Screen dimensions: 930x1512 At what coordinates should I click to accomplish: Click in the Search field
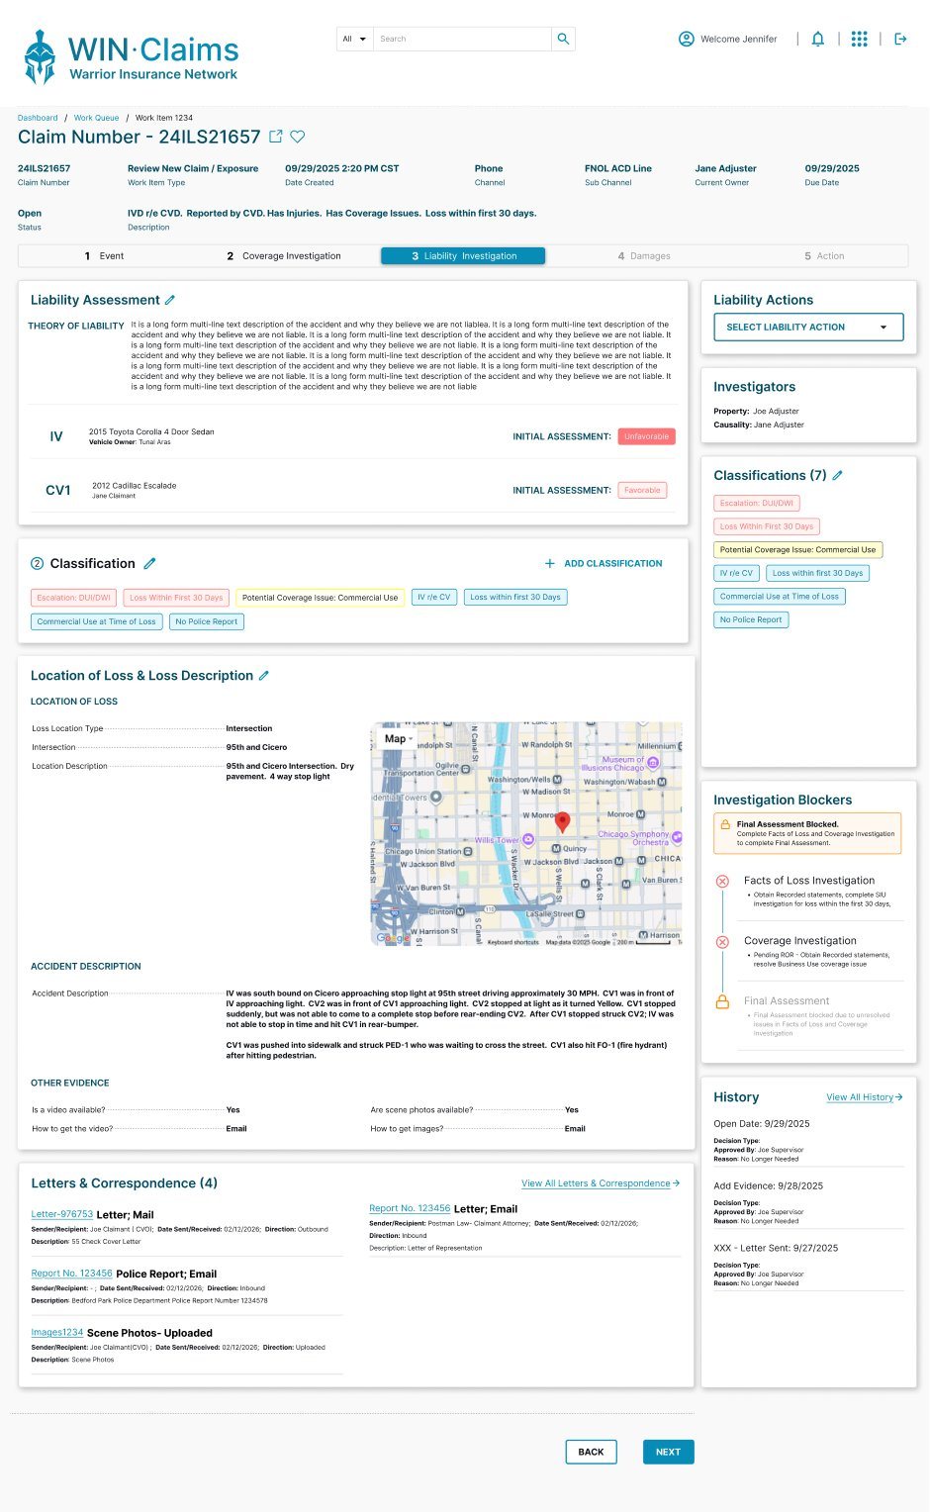pos(462,39)
